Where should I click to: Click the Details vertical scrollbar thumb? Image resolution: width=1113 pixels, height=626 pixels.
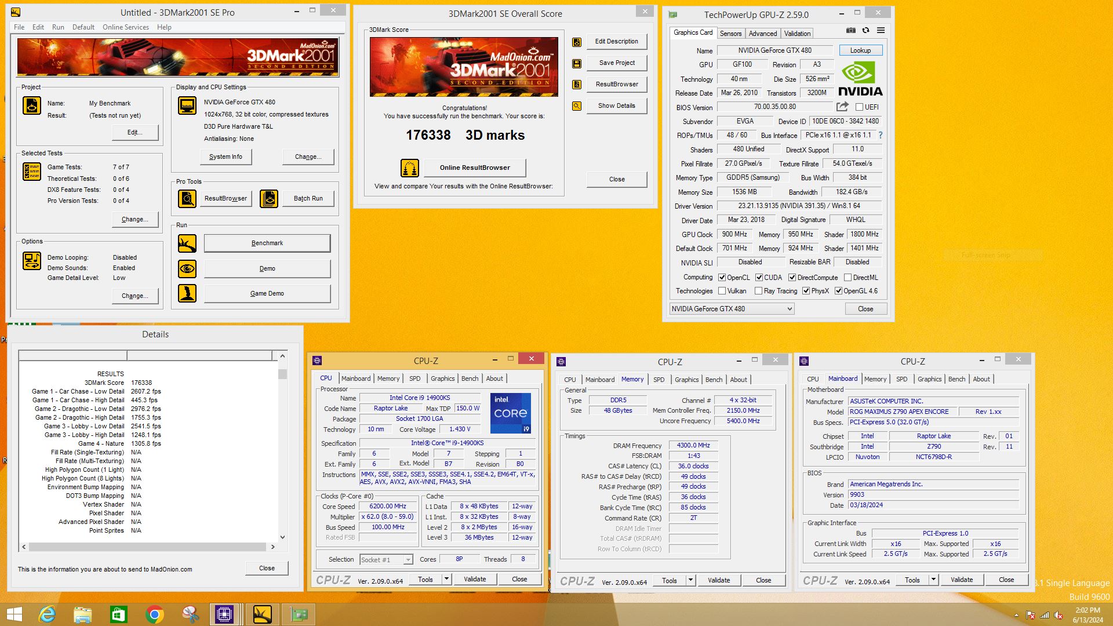pyautogui.click(x=282, y=374)
